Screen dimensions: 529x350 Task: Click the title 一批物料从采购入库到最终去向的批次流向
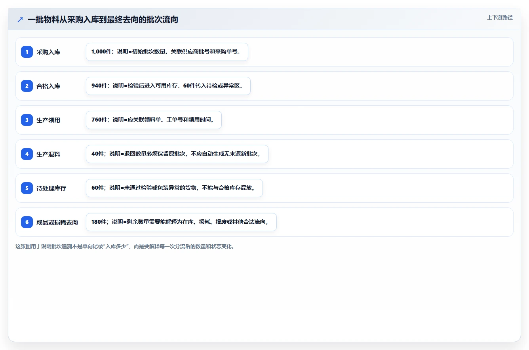(x=103, y=19)
